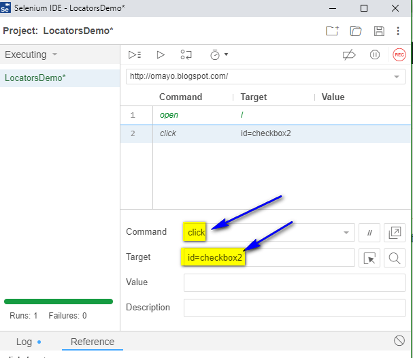Switch to the Reference tab

93,342
